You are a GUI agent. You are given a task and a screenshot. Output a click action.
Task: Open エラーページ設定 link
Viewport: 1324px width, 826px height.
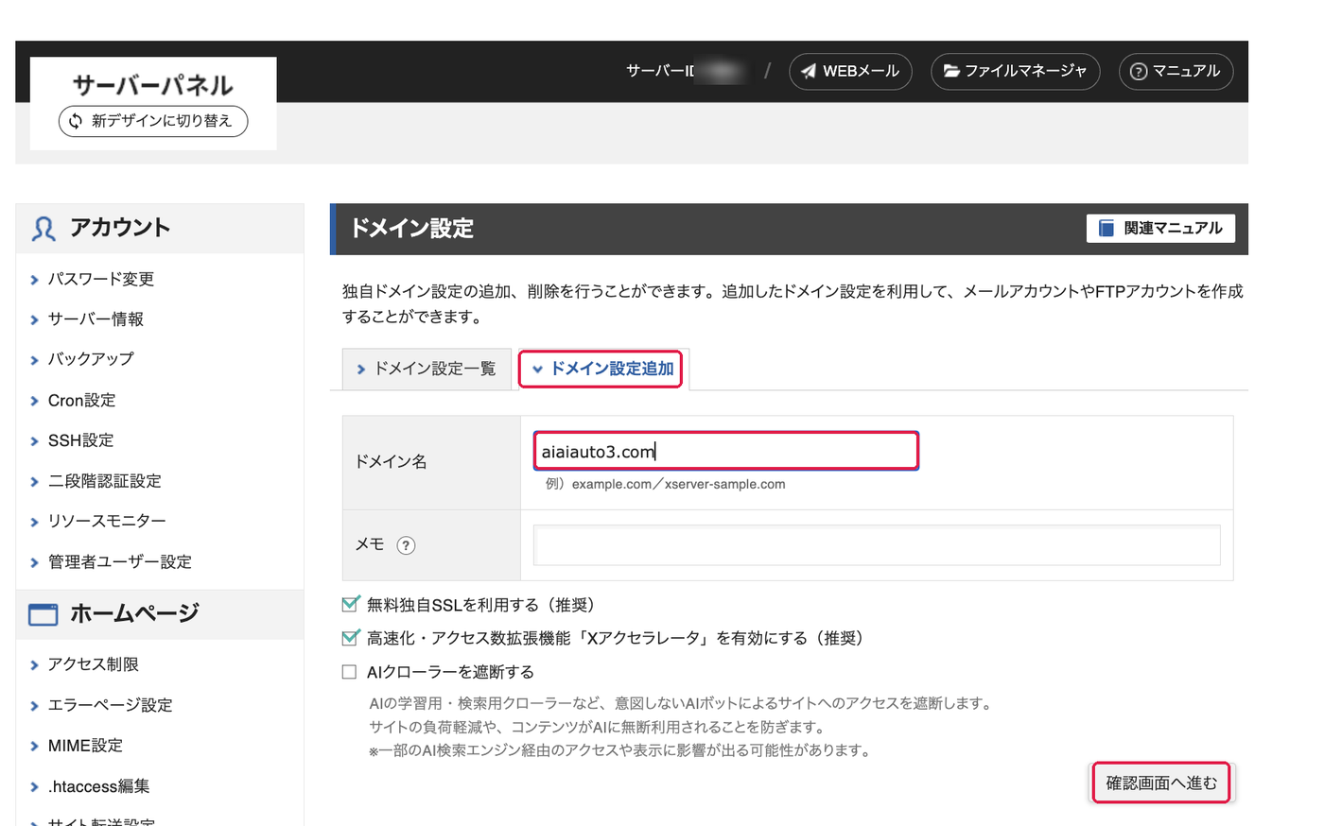pyautogui.click(x=110, y=705)
